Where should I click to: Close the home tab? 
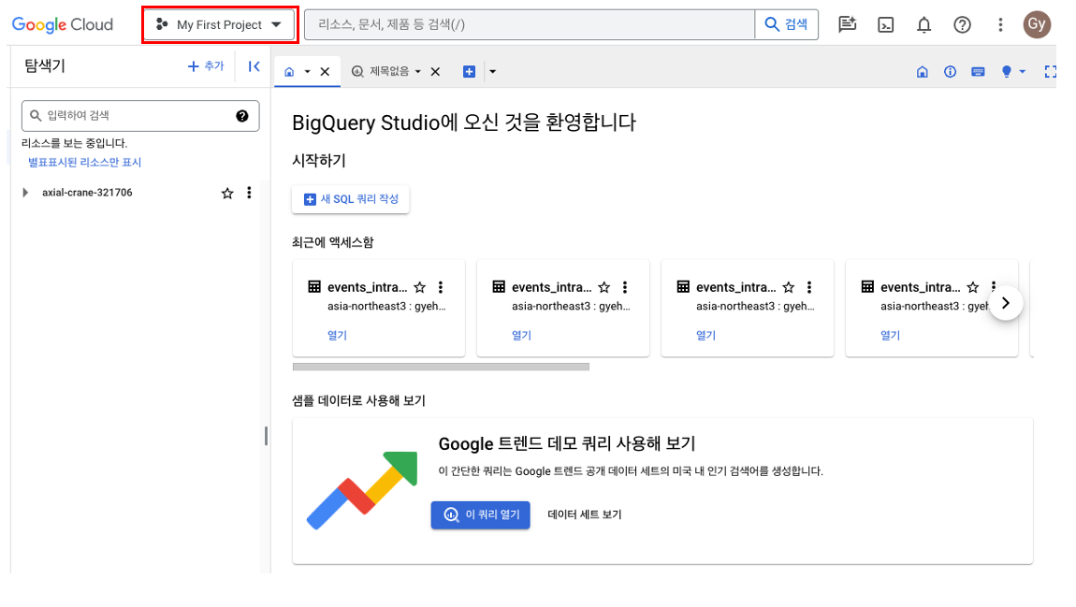[326, 71]
